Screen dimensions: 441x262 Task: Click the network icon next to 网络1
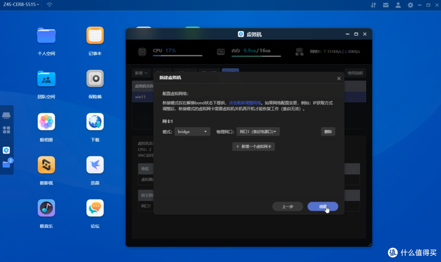(299, 52)
